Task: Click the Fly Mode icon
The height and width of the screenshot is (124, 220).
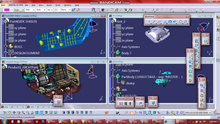Action: 5,113
